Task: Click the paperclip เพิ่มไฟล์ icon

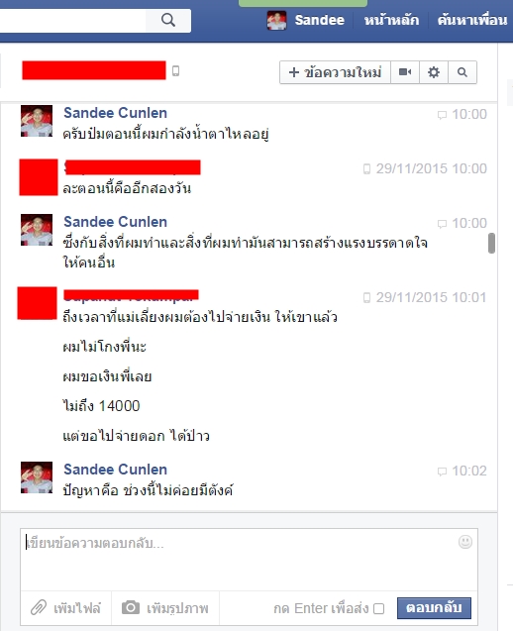Action: pos(39,607)
